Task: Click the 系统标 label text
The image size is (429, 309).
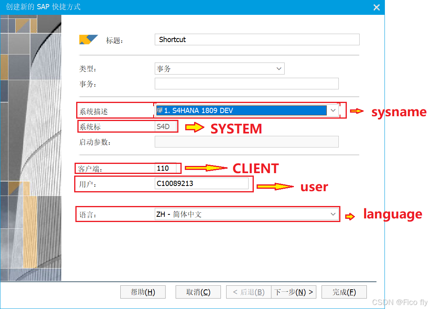Action: coord(90,127)
